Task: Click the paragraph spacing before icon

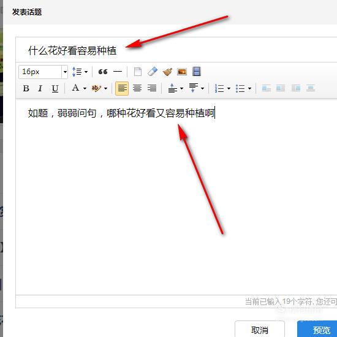Action: coord(172,88)
